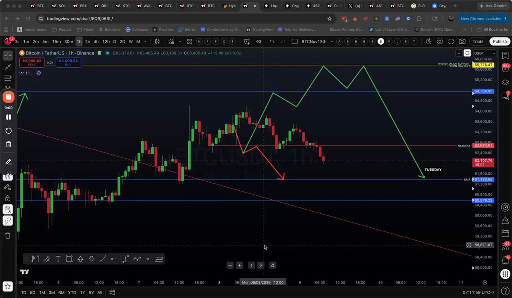Click the Publish button
Image resolution: width=512 pixels, height=298 pixels.
499,41
